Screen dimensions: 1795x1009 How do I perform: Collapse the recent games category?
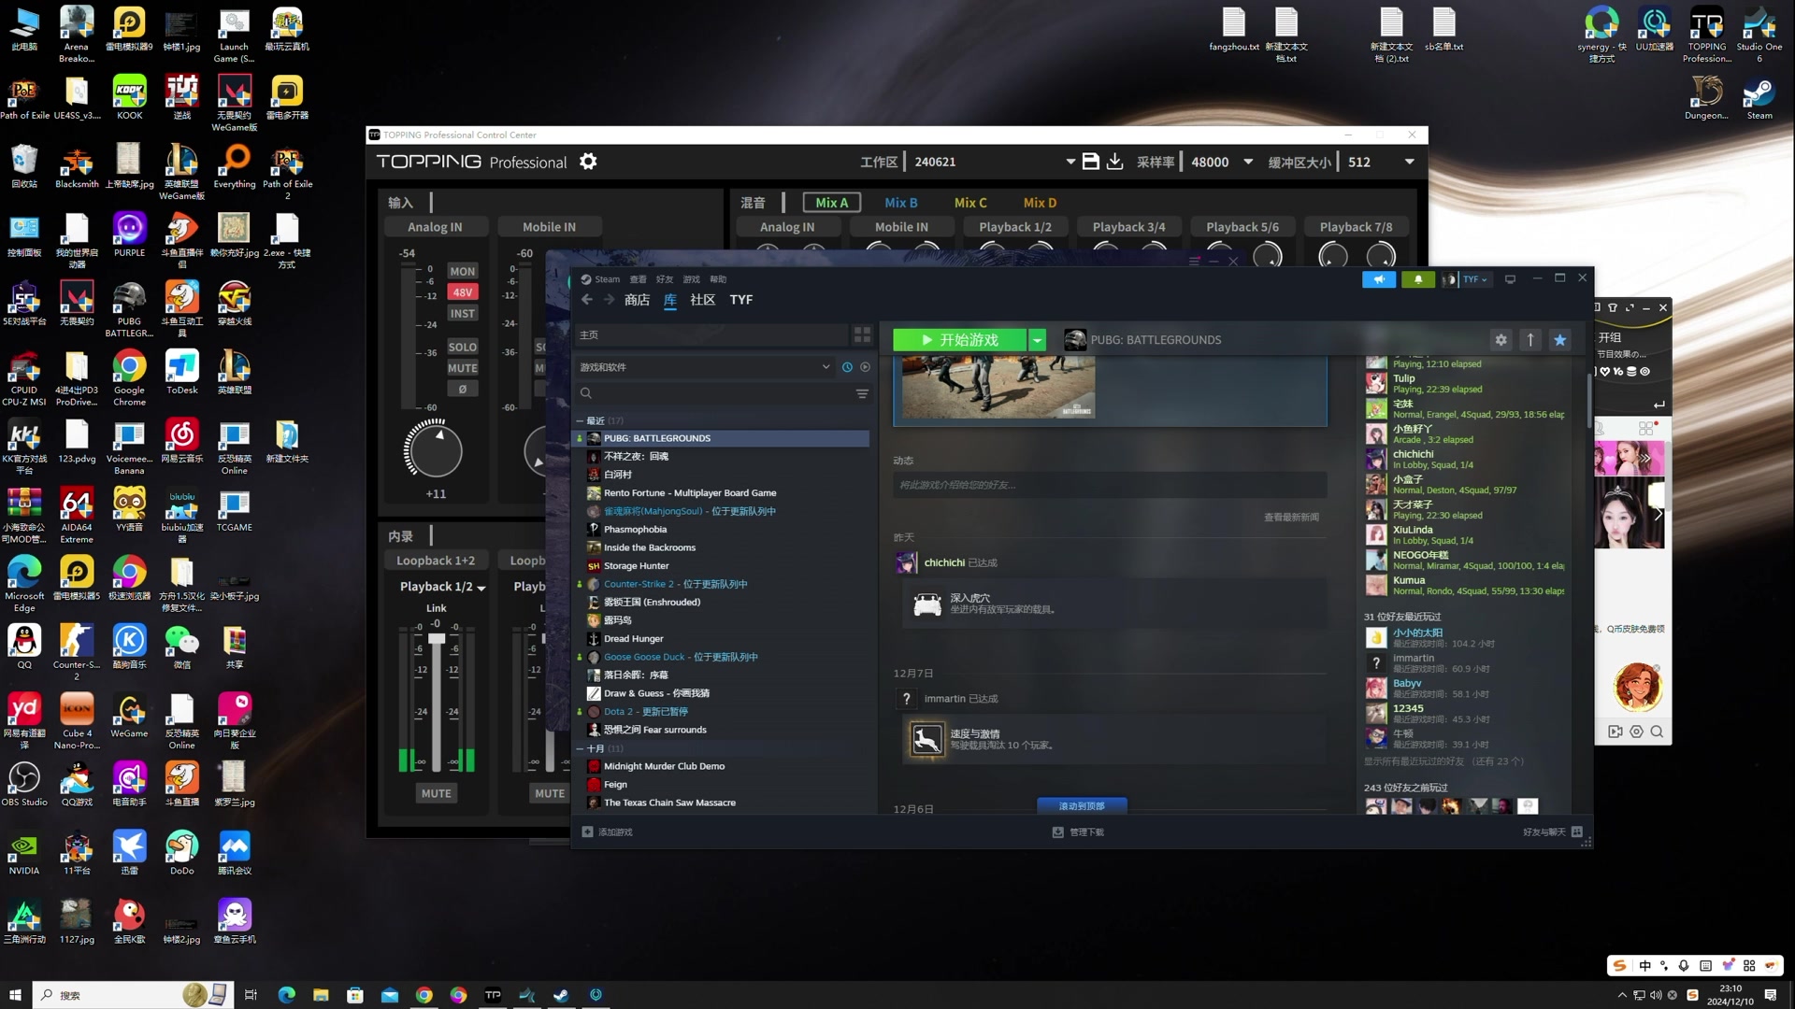(x=580, y=421)
